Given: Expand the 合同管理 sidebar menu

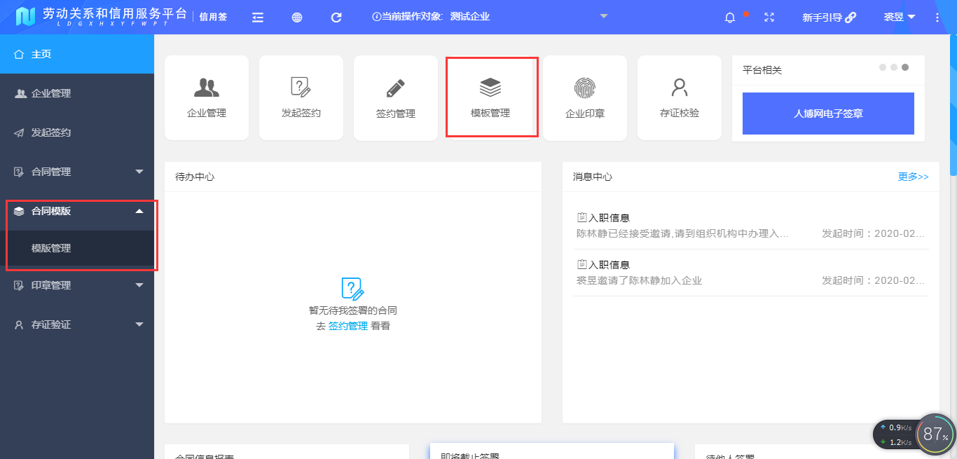Looking at the screenshot, I should click(x=77, y=171).
